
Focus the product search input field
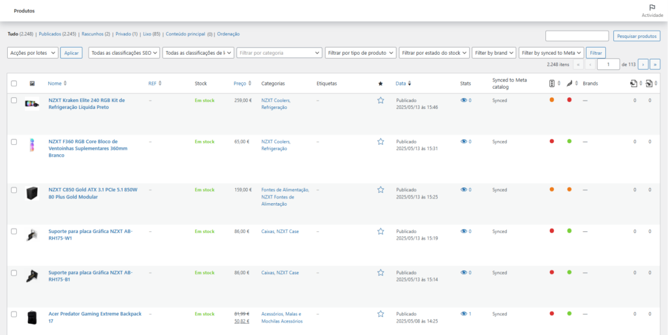pyautogui.click(x=577, y=36)
